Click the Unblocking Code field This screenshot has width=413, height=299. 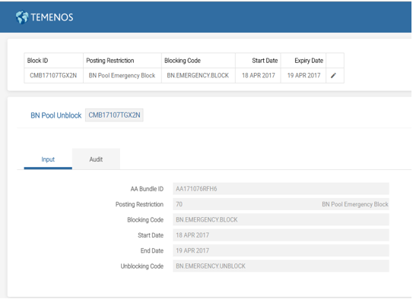281,266
